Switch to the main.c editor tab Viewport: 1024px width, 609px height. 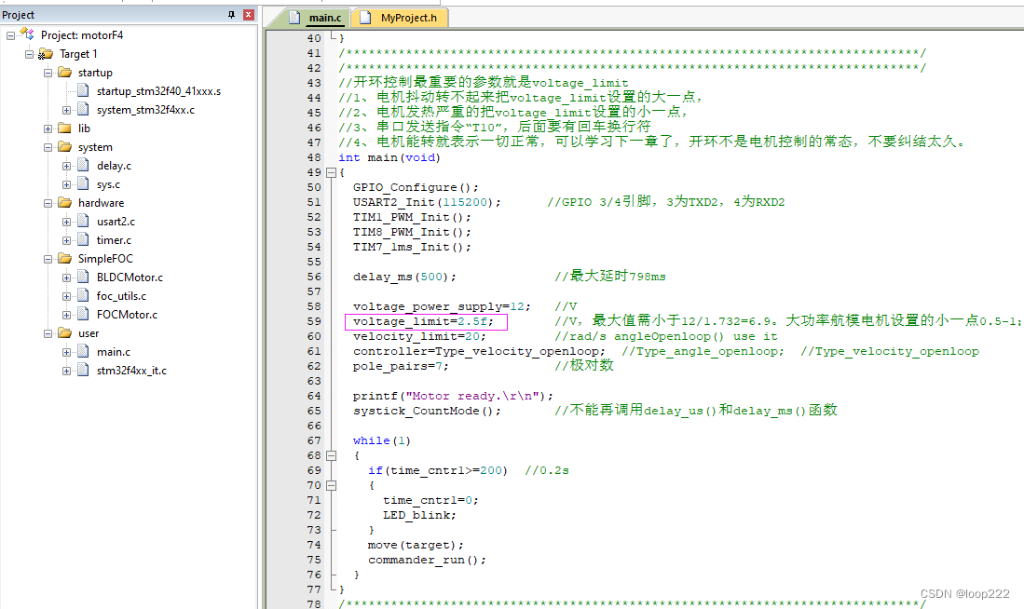click(324, 18)
